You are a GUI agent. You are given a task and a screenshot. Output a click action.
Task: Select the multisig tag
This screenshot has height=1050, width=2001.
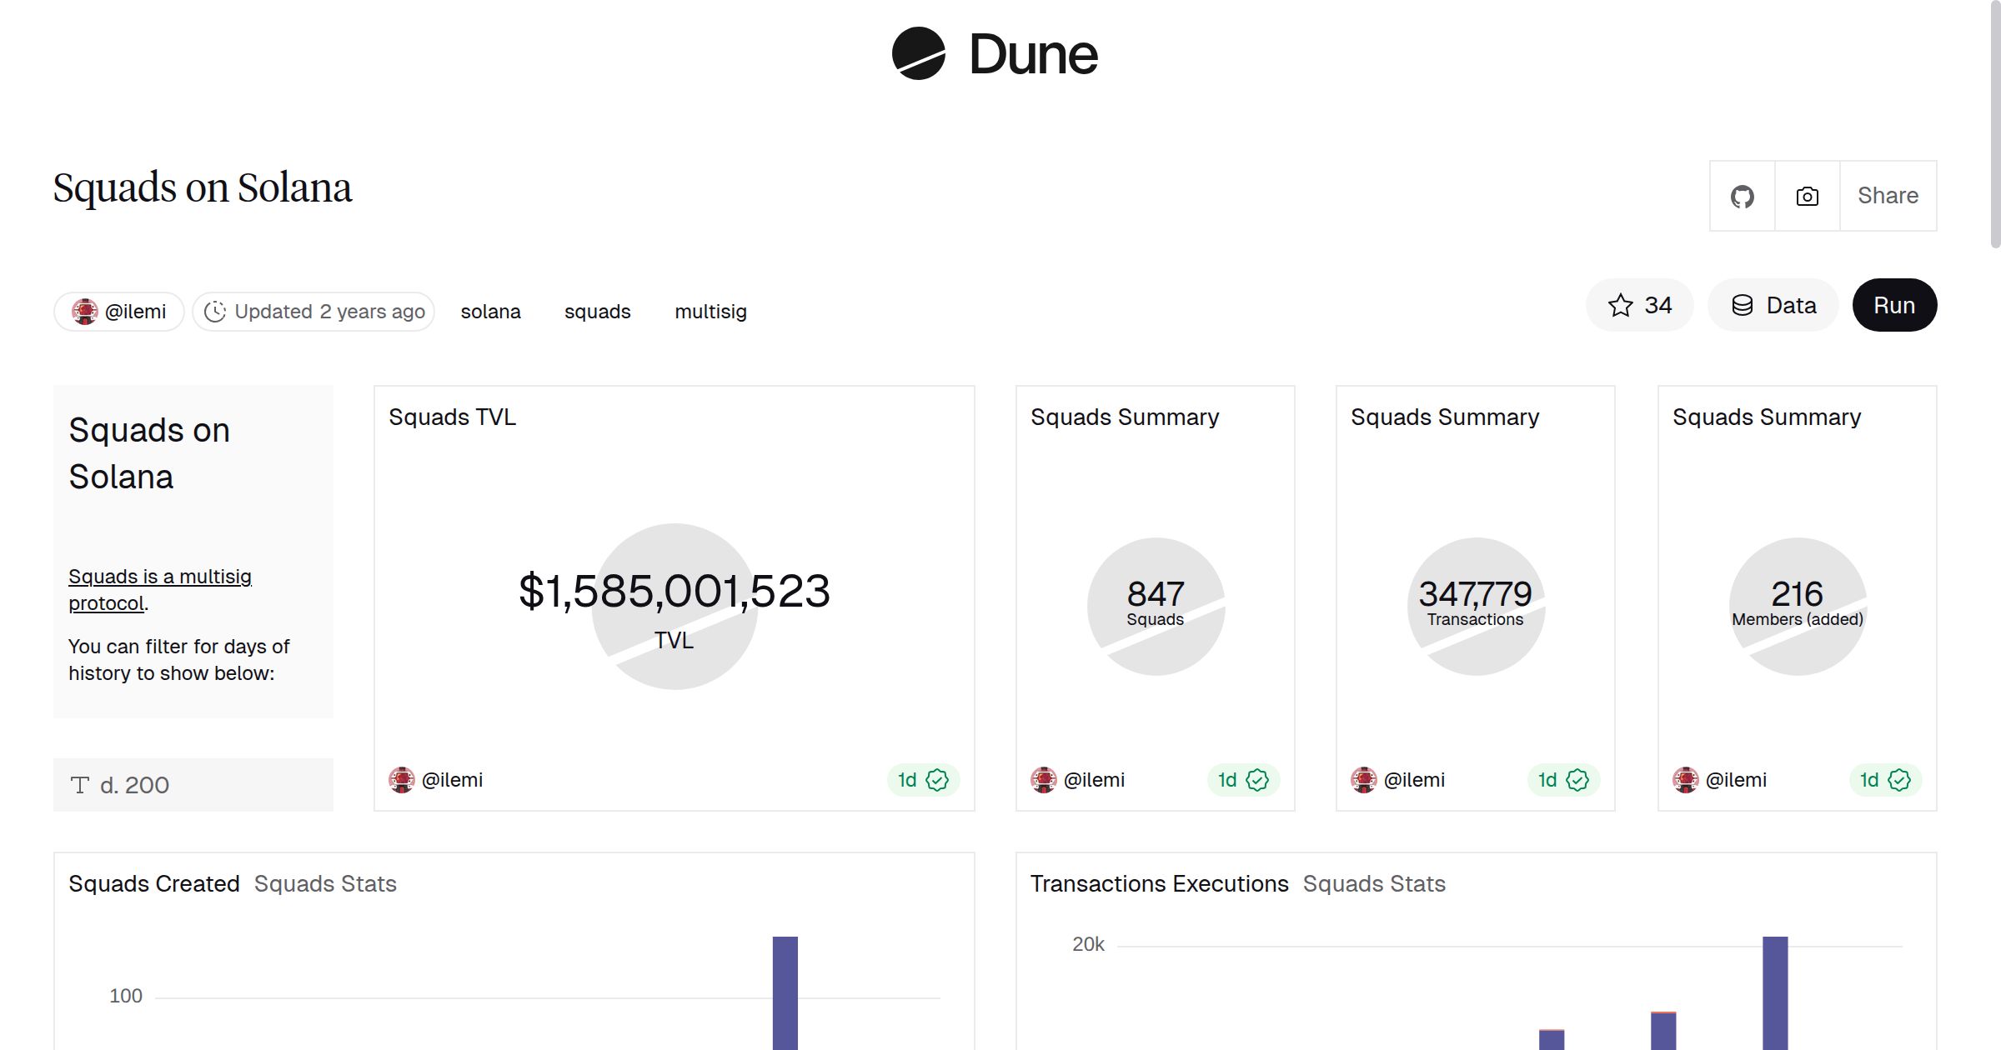click(710, 312)
